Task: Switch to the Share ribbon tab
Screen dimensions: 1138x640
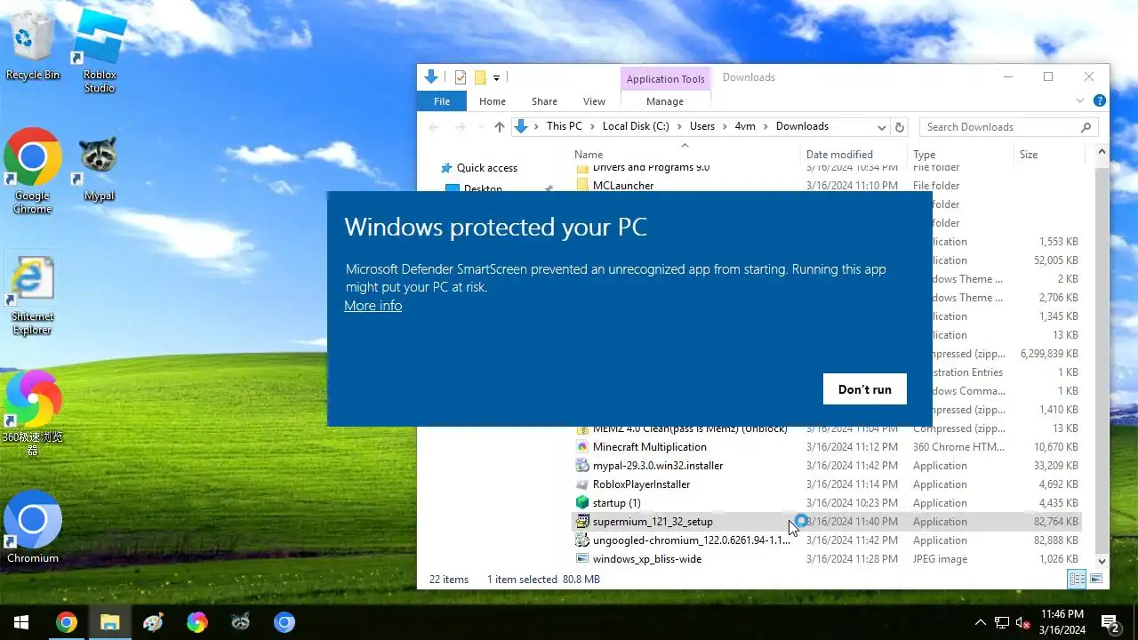Action: [544, 101]
